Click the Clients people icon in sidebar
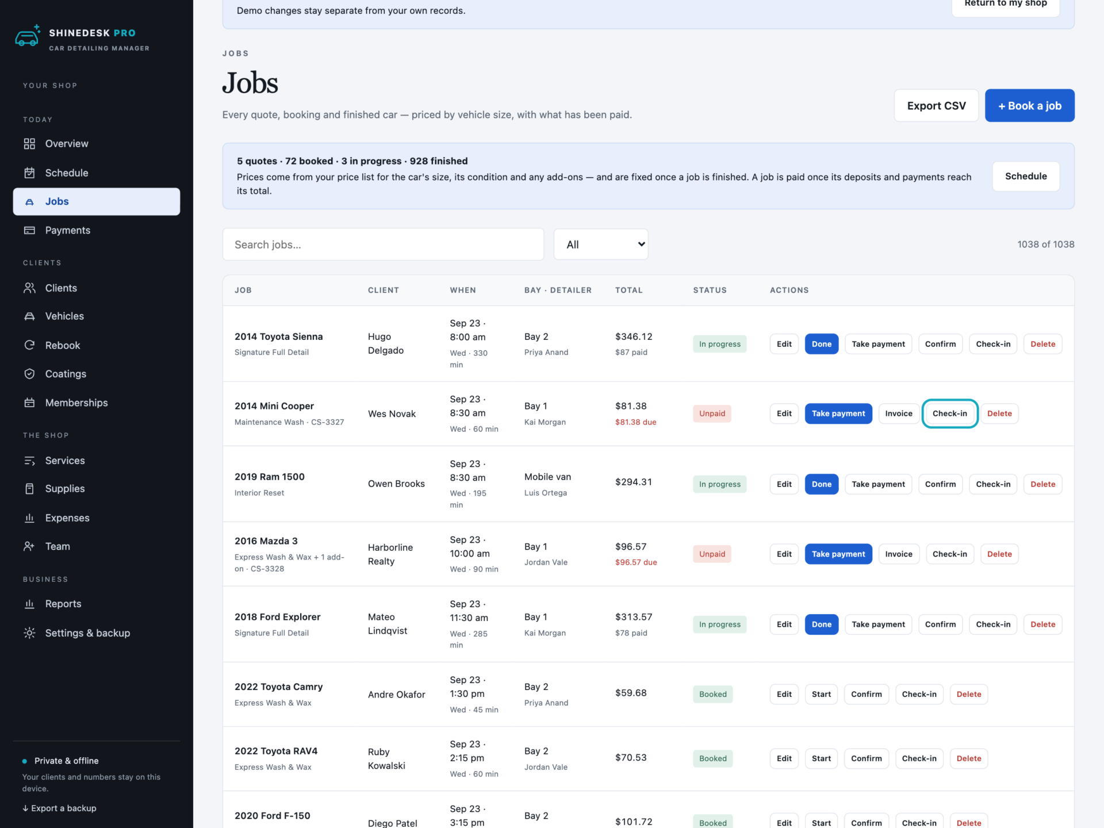 [x=29, y=288]
